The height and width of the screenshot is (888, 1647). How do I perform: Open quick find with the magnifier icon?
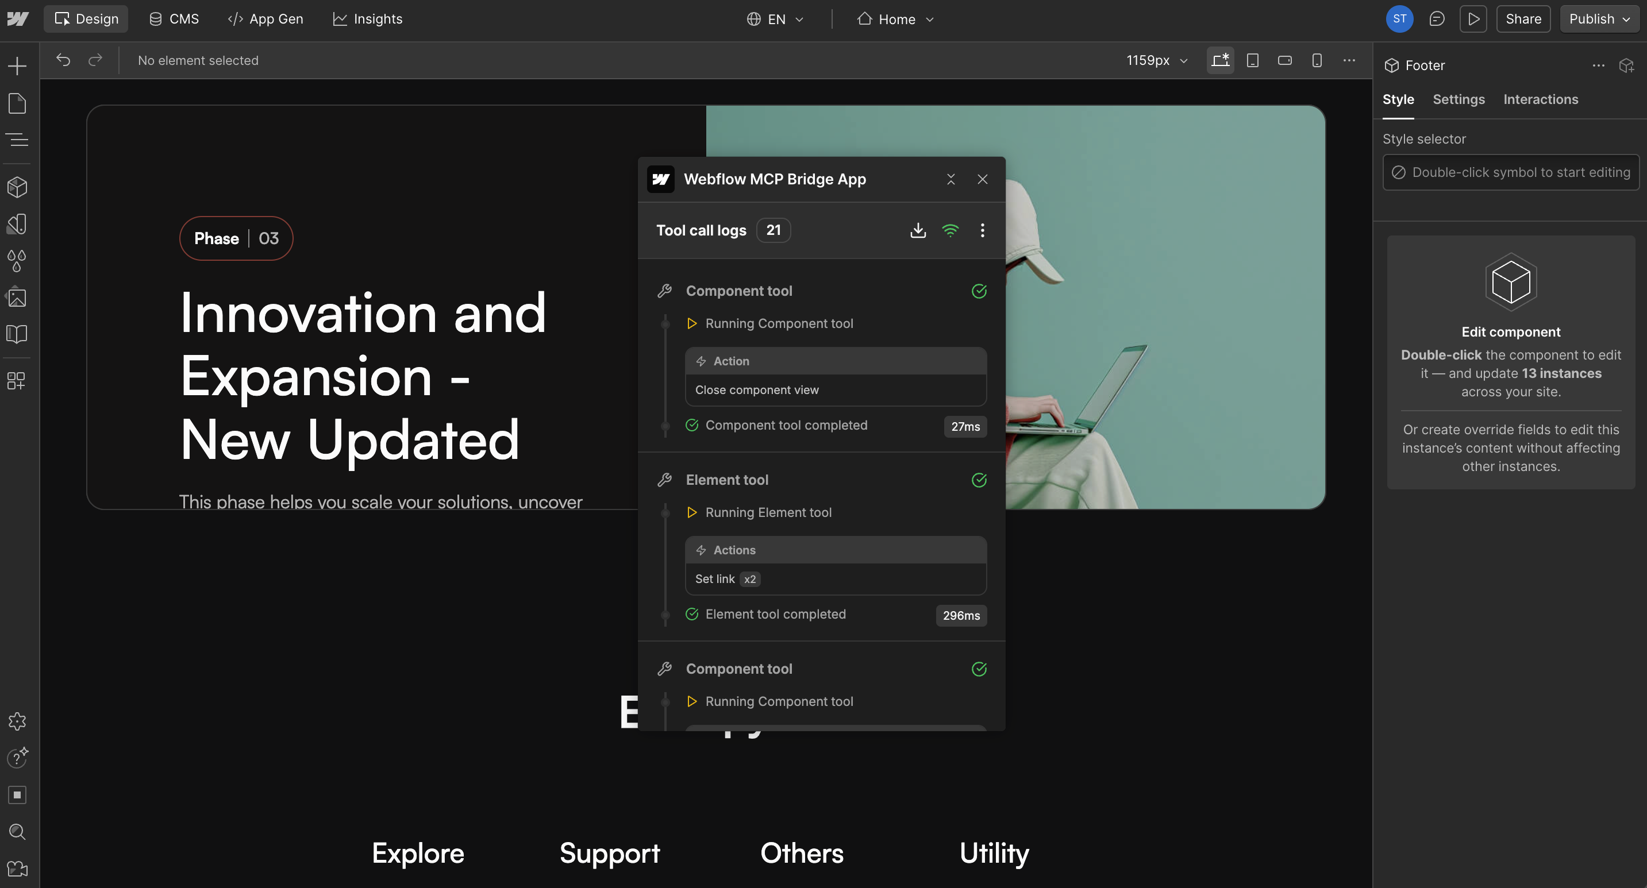click(17, 832)
